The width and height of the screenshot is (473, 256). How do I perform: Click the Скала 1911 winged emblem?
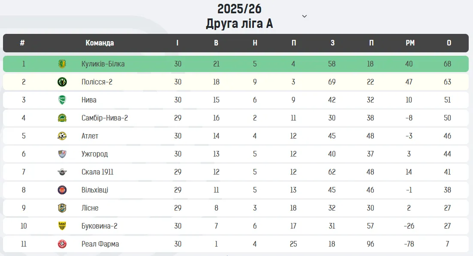62,172
